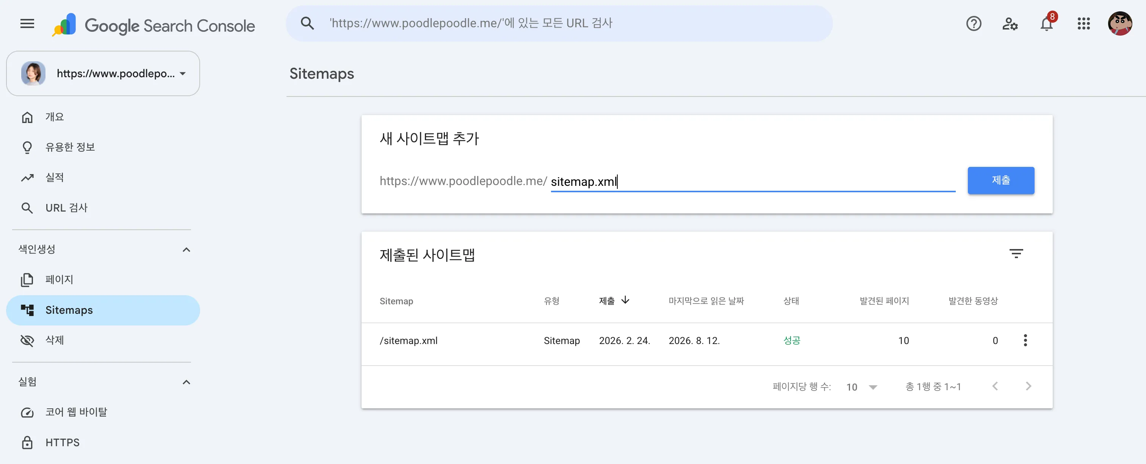Click 마지막으로 읽은 날짜 column header

pyautogui.click(x=706, y=301)
